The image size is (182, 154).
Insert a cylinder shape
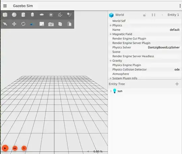[x=23, y=15]
